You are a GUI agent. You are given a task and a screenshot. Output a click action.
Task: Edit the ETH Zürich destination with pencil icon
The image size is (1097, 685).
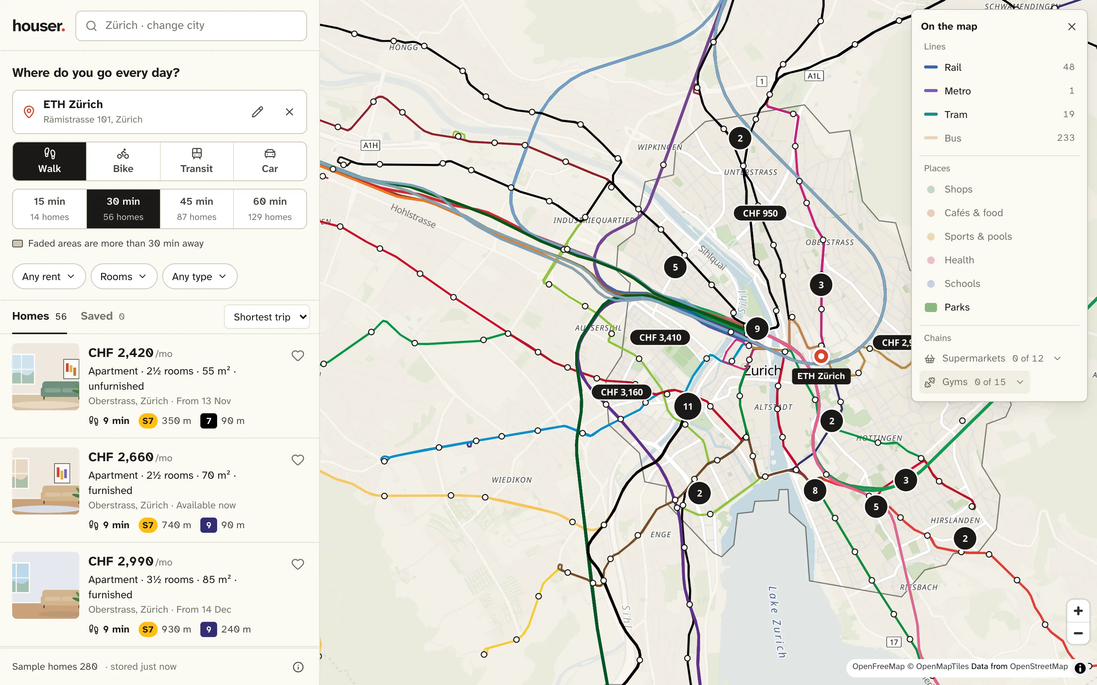pos(257,112)
